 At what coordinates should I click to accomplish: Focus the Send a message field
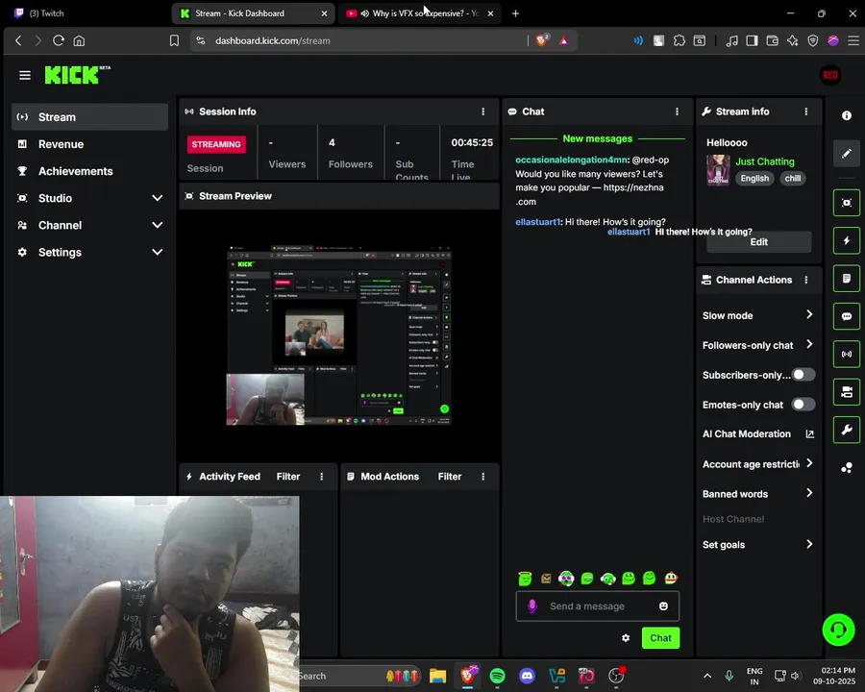coord(598,605)
